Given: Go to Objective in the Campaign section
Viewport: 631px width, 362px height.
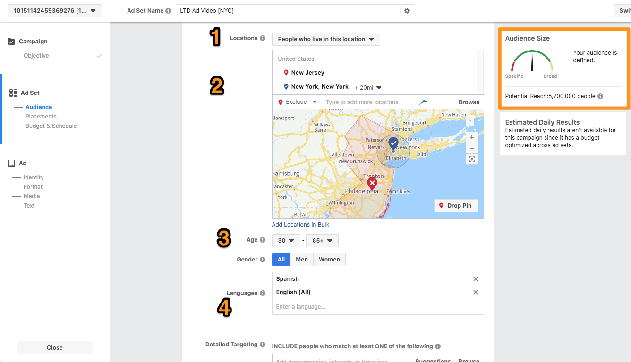Looking at the screenshot, I should [36, 56].
